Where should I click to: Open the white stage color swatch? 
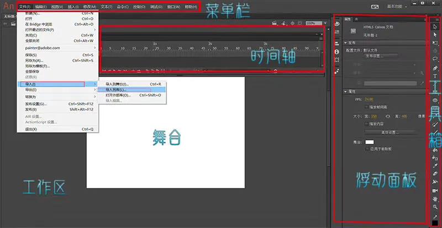pyautogui.click(x=370, y=142)
